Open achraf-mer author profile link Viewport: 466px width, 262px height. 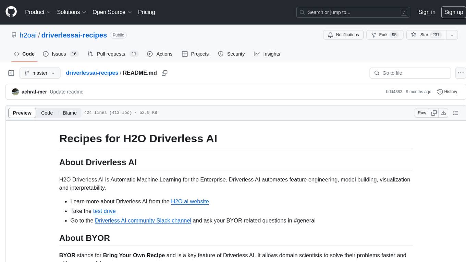(x=34, y=92)
